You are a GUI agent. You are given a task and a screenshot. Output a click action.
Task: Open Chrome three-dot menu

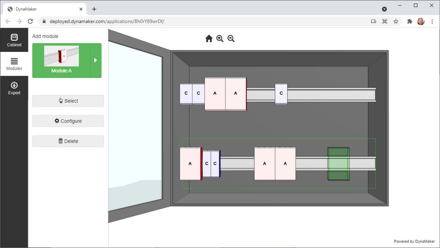tap(432, 22)
